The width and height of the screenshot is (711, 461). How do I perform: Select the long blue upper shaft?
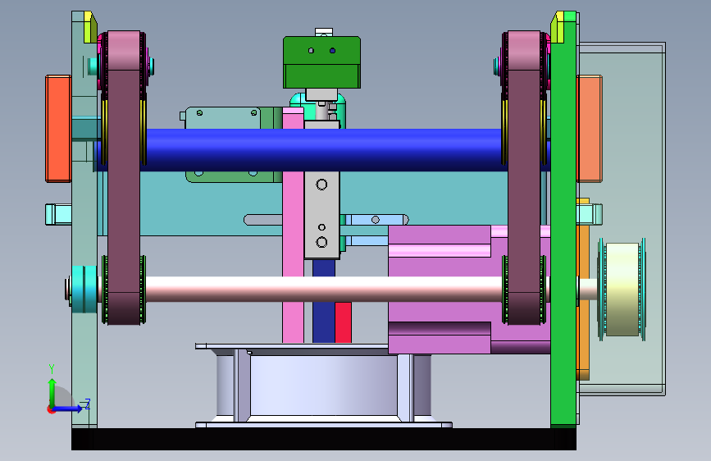click(323, 150)
